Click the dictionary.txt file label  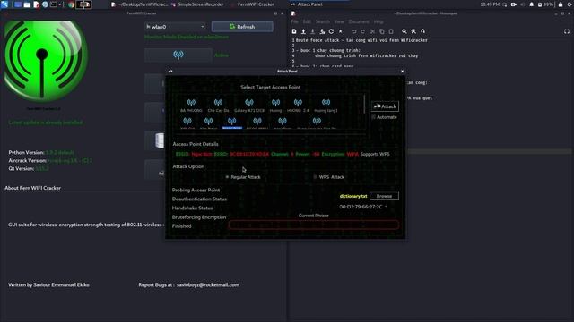point(353,196)
